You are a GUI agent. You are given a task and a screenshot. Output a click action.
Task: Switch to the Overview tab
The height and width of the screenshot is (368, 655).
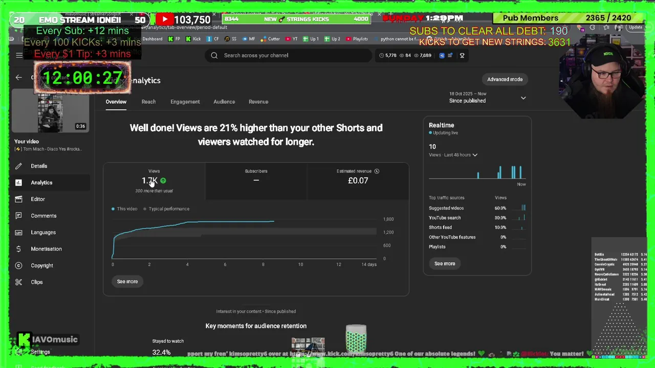tap(116, 102)
